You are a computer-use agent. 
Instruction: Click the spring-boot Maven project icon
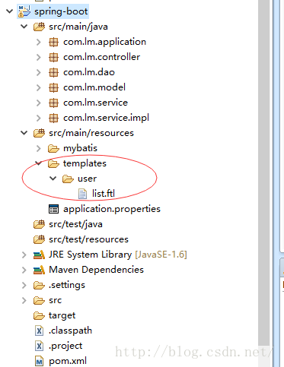pos(24,11)
